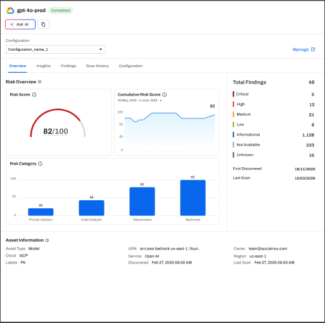Screen dimensions: 325x323
Task: Click the PII label value
Action: 23,263
